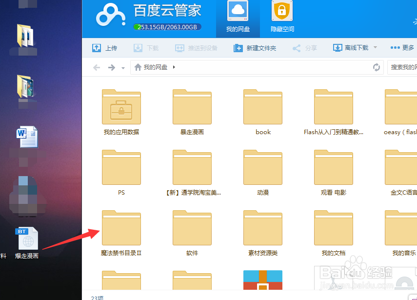Viewport: 417px width, 300px height.
Task: Open the 我的网盘 tab
Action: click(238, 19)
